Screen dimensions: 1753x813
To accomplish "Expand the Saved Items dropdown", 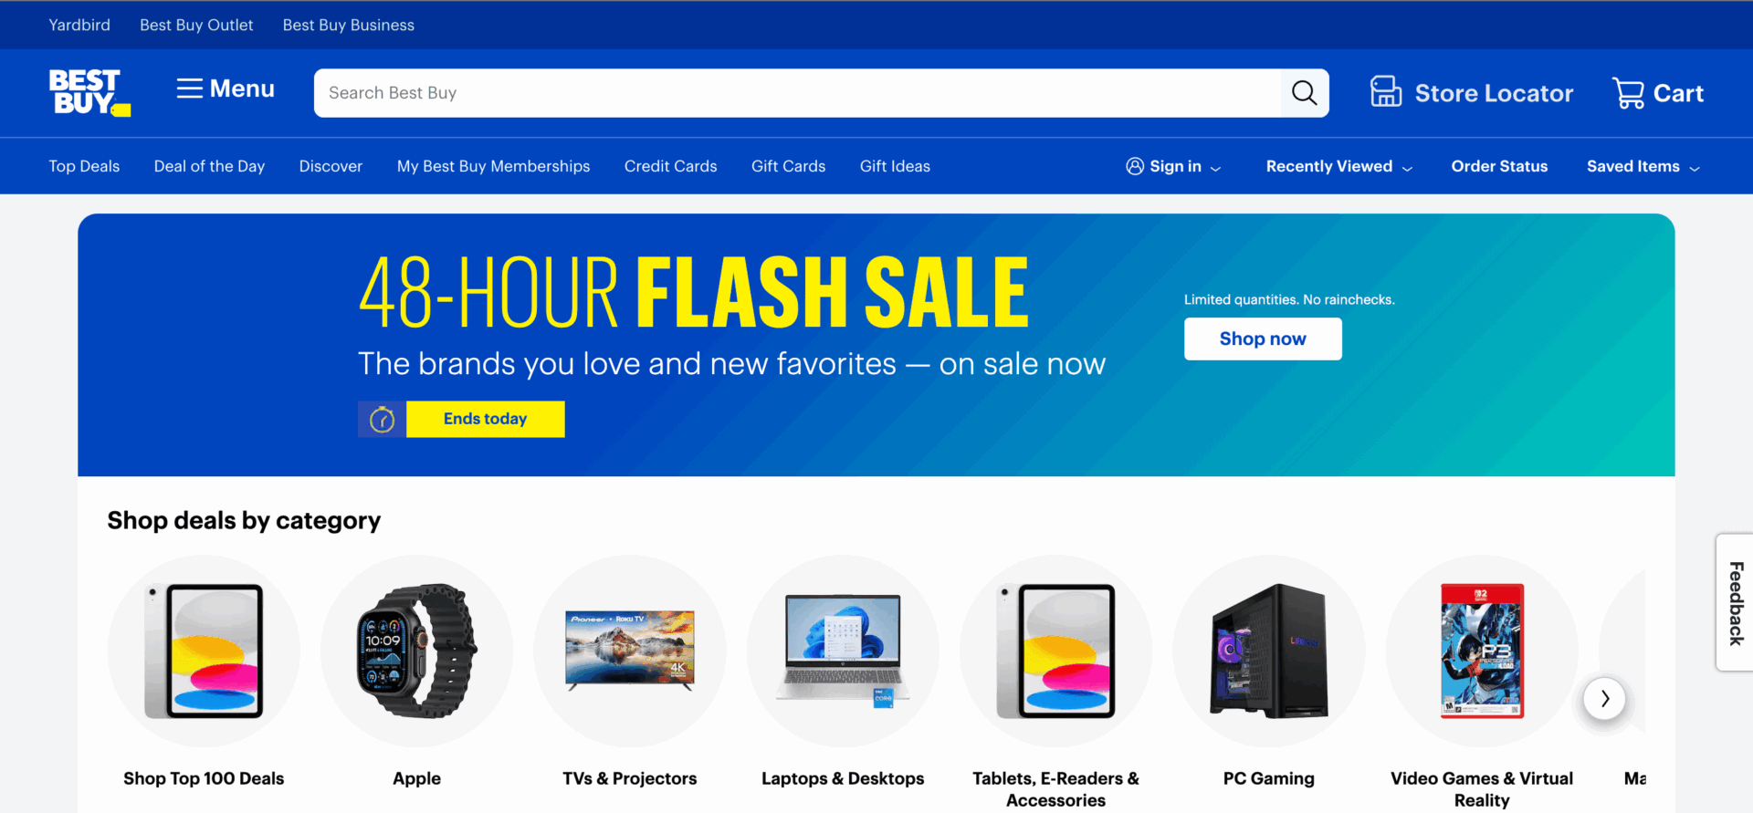I will pyautogui.click(x=1695, y=168).
